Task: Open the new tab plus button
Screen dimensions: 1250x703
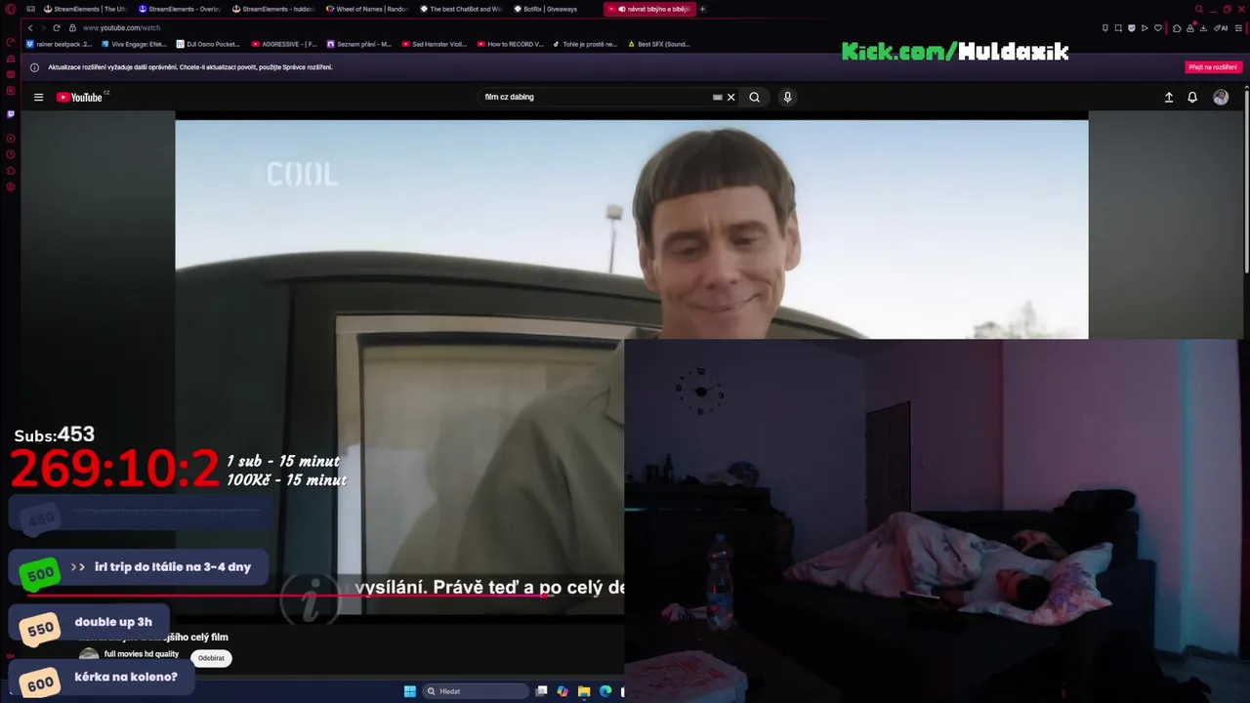Action: [702, 9]
